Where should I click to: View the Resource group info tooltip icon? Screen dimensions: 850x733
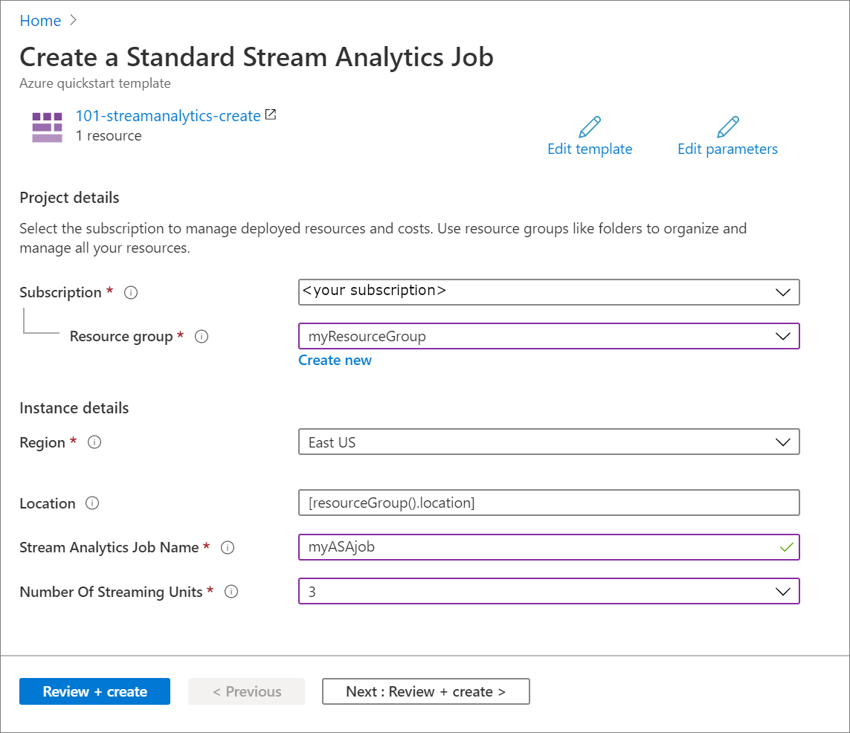pyautogui.click(x=201, y=336)
